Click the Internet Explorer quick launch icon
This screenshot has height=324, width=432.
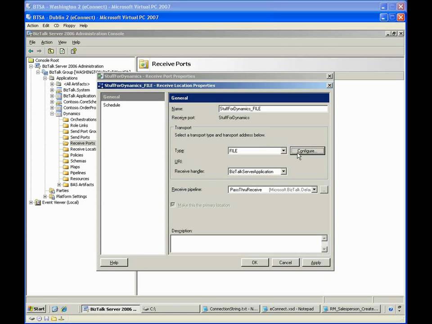64,309
